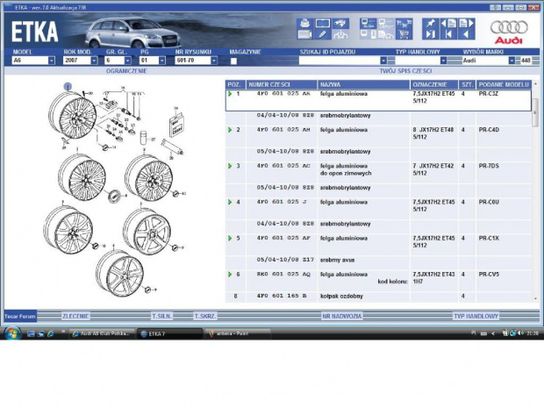
Task: Click the screen/display icon beside the printer
Action: pyautogui.click(x=323, y=24)
